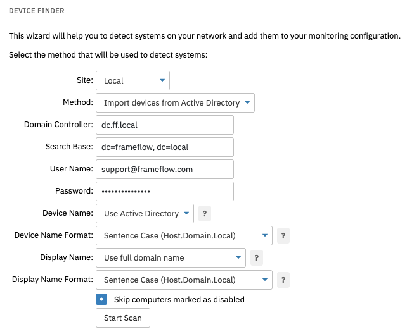Click the Device Name dropdown arrow

(x=186, y=213)
